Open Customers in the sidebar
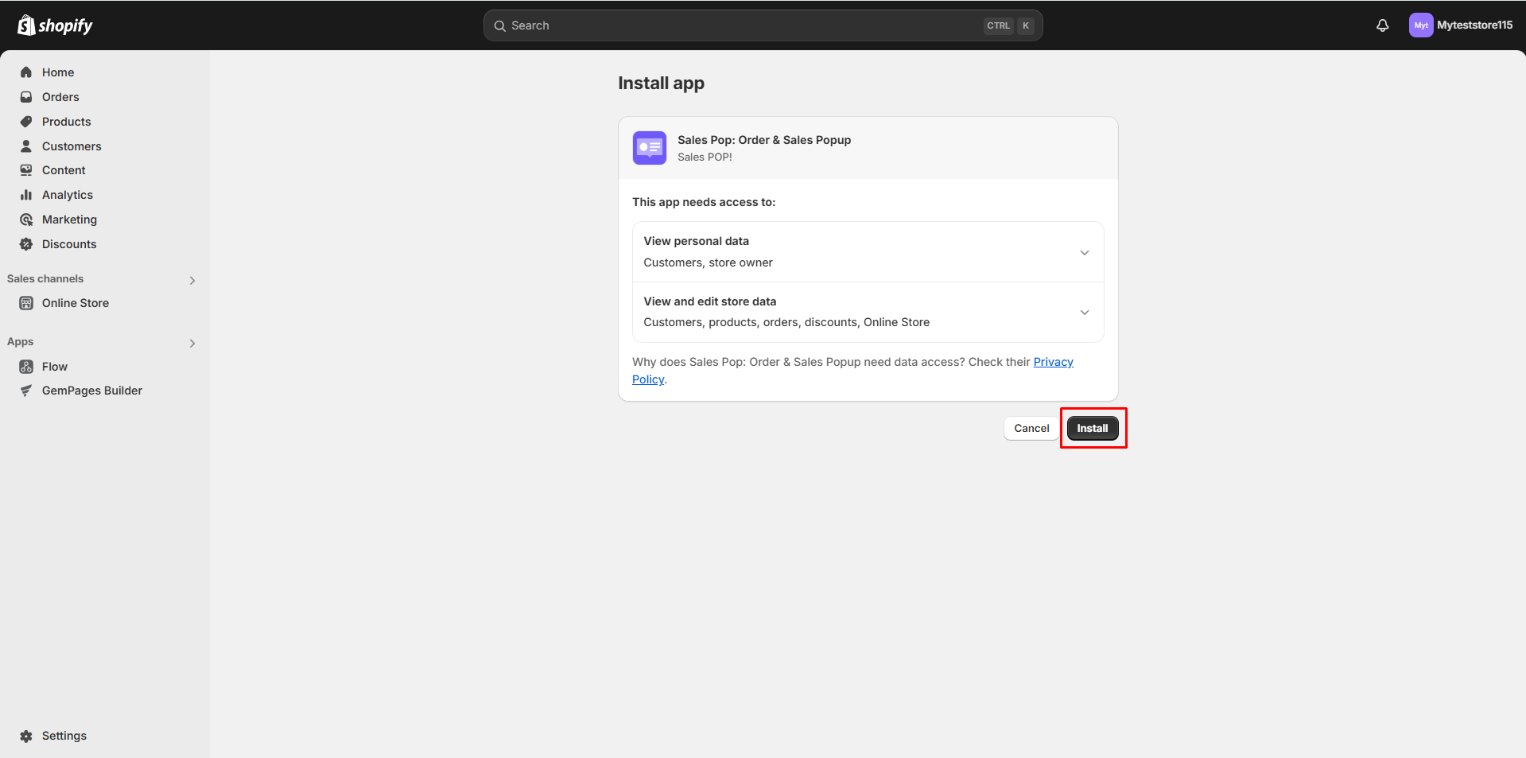 coord(72,146)
